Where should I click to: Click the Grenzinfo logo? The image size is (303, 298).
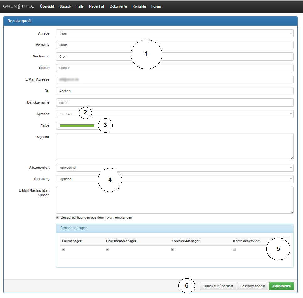(18, 6)
